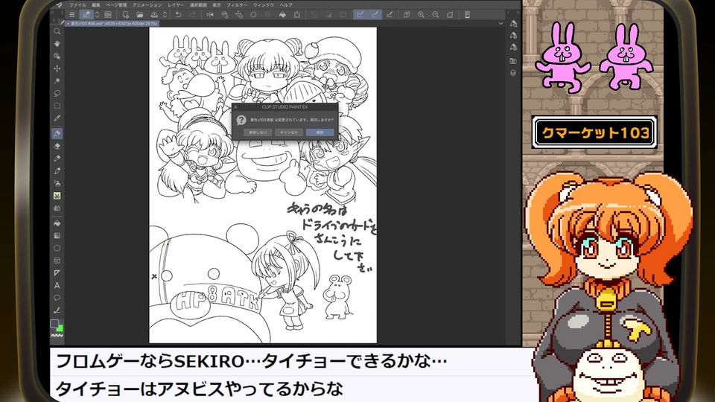Open the hamburger menu in the command bar
715x402 pixels.
pyautogui.click(x=72, y=15)
